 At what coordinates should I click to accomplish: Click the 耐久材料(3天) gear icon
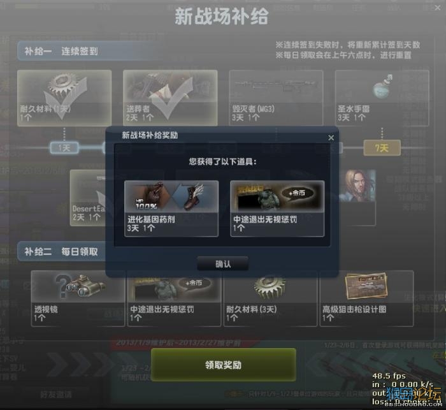click(270, 287)
